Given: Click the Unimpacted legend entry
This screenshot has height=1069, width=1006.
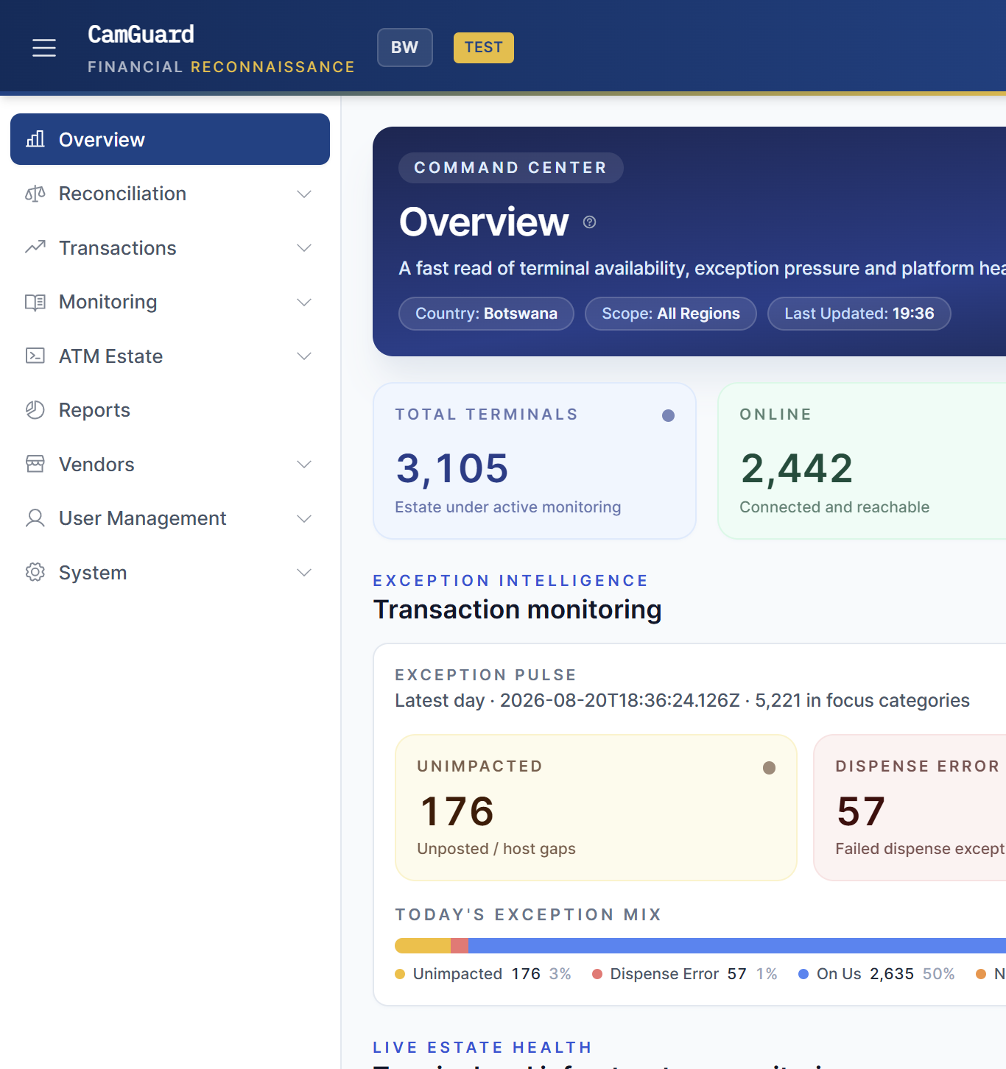Looking at the screenshot, I should coord(483,974).
